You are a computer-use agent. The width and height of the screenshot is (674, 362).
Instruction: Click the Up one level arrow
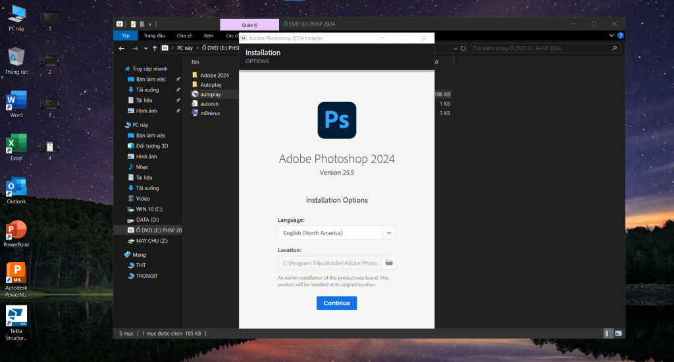click(x=155, y=48)
